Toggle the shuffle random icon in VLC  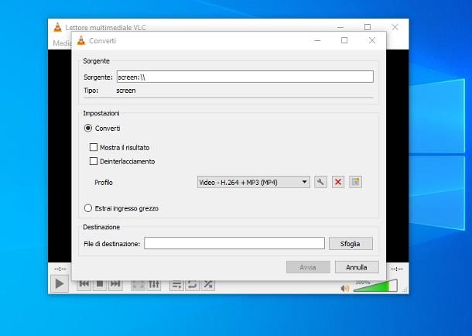(208, 284)
